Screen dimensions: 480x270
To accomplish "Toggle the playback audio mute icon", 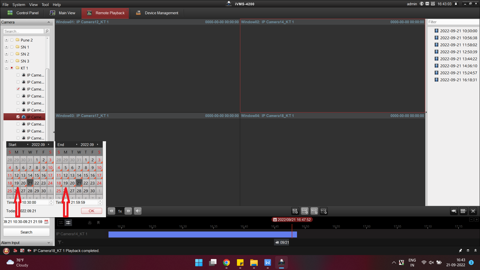I will (x=138, y=211).
